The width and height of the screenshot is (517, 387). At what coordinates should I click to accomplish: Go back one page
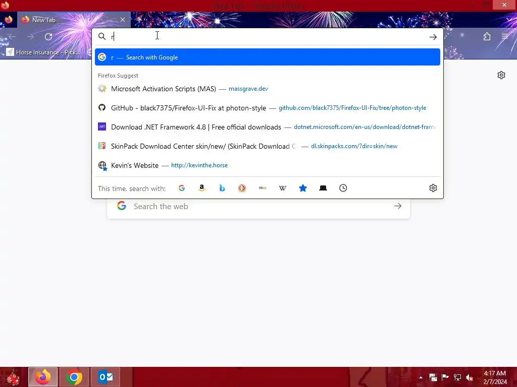click(12, 37)
